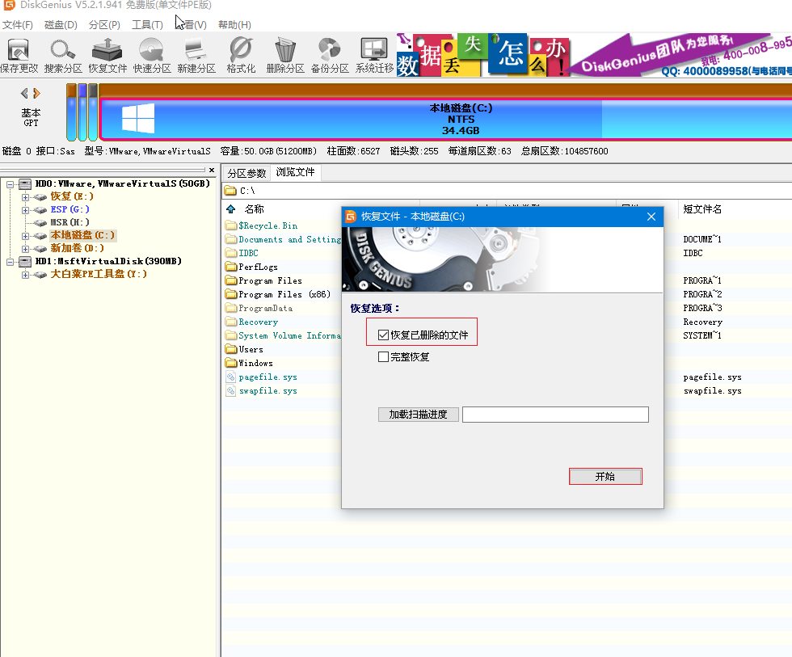Open the 磁盘(D) menu
The image size is (792, 657).
pos(61,25)
